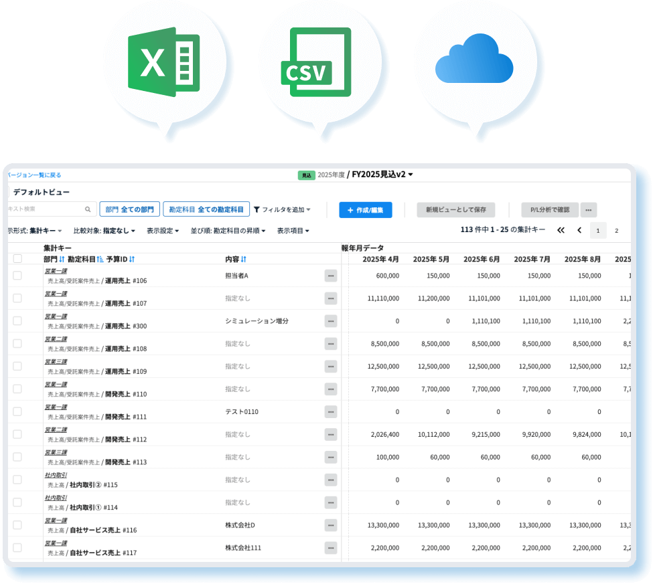Go to the first page with double-arrow
The height and width of the screenshot is (586, 655).
pos(561,231)
